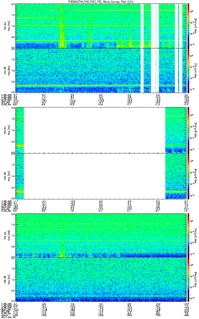The width and height of the screenshot is (199, 319).
Task: Click the THD BII left data strip
Action: point(20,176)
